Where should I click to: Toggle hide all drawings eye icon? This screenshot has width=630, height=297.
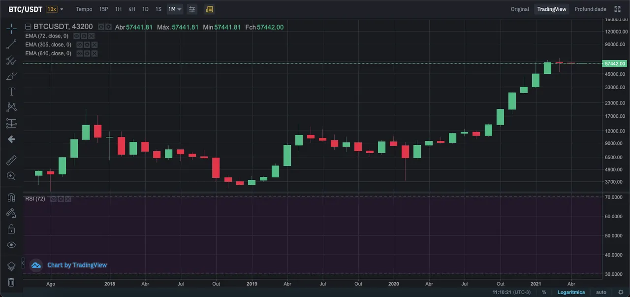pyautogui.click(x=11, y=245)
